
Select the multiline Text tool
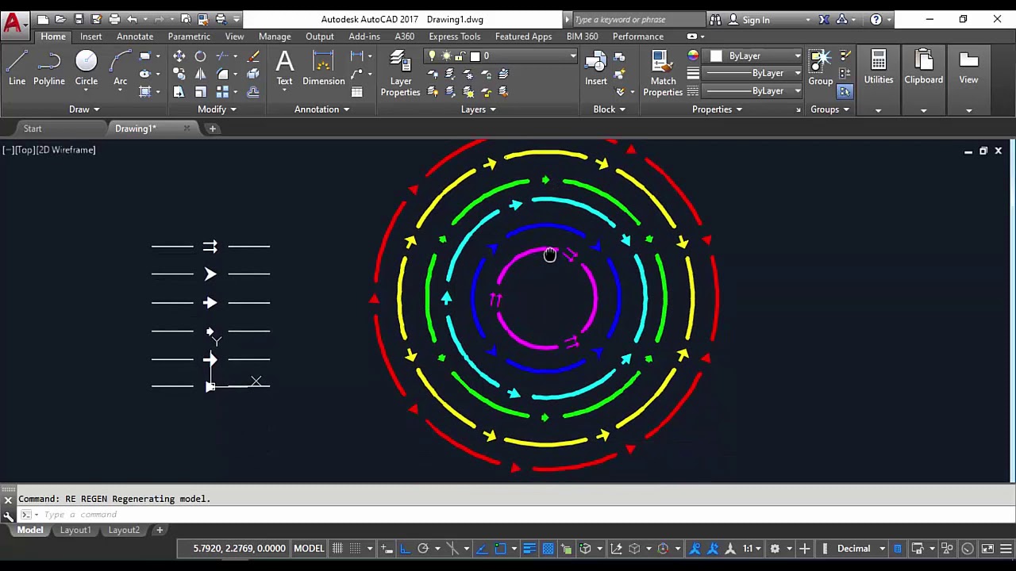284,68
